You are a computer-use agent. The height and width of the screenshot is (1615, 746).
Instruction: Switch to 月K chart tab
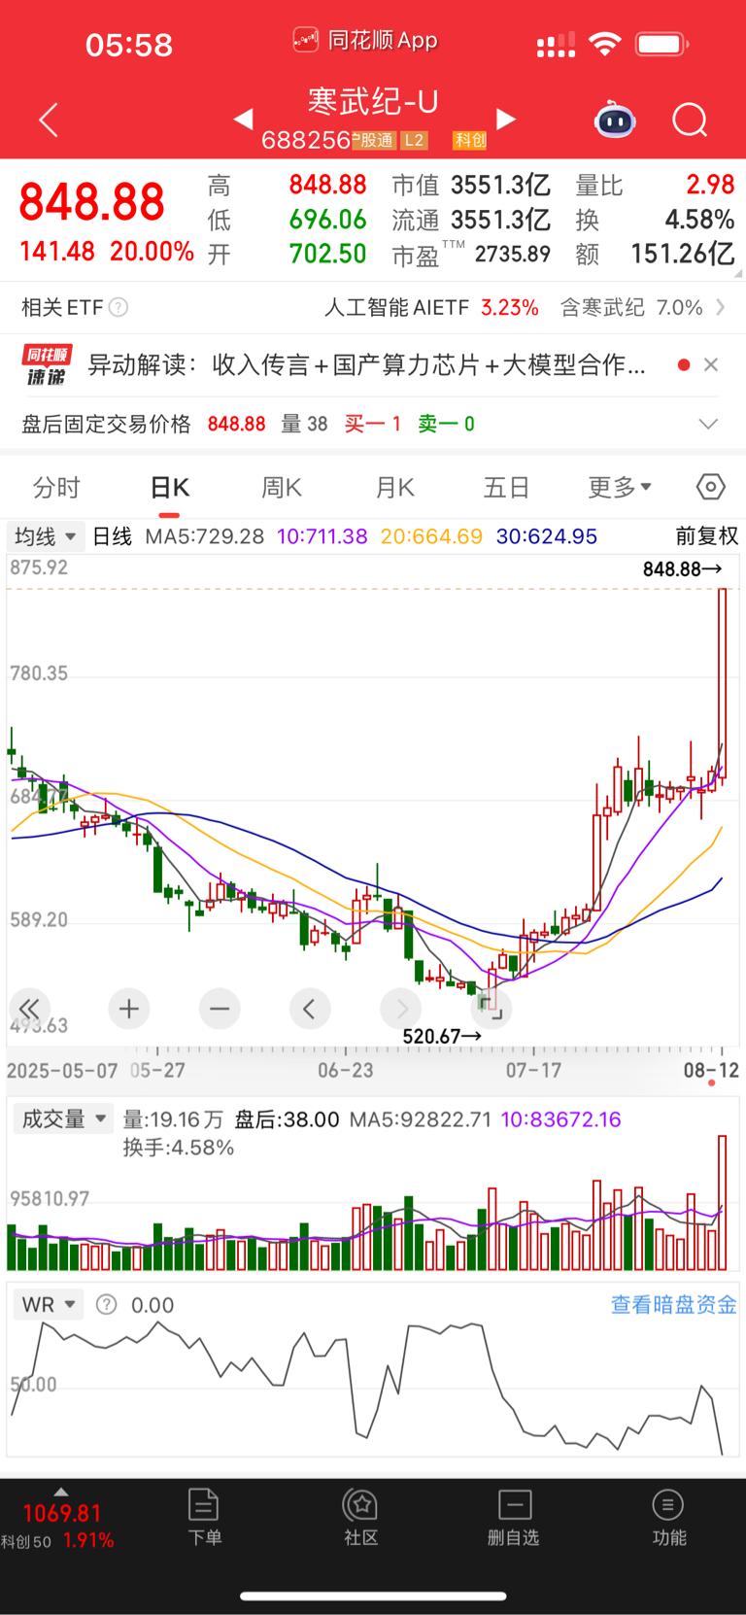point(395,487)
